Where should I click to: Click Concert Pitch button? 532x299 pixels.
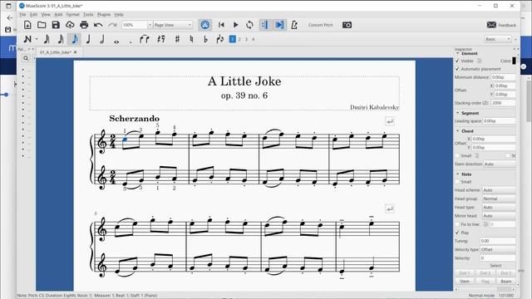coord(320,25)
